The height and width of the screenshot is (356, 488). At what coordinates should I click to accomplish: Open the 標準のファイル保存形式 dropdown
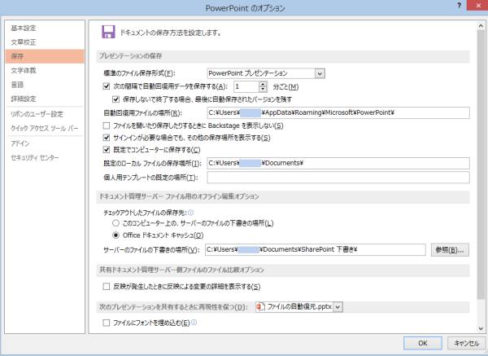pyautogui.click(x=320, y=73)
